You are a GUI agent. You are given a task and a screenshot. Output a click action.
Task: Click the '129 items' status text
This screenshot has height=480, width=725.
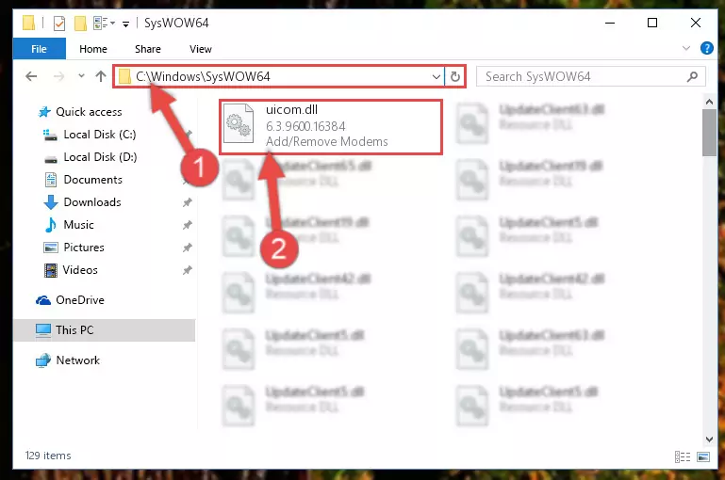click(x=48, y=456)
